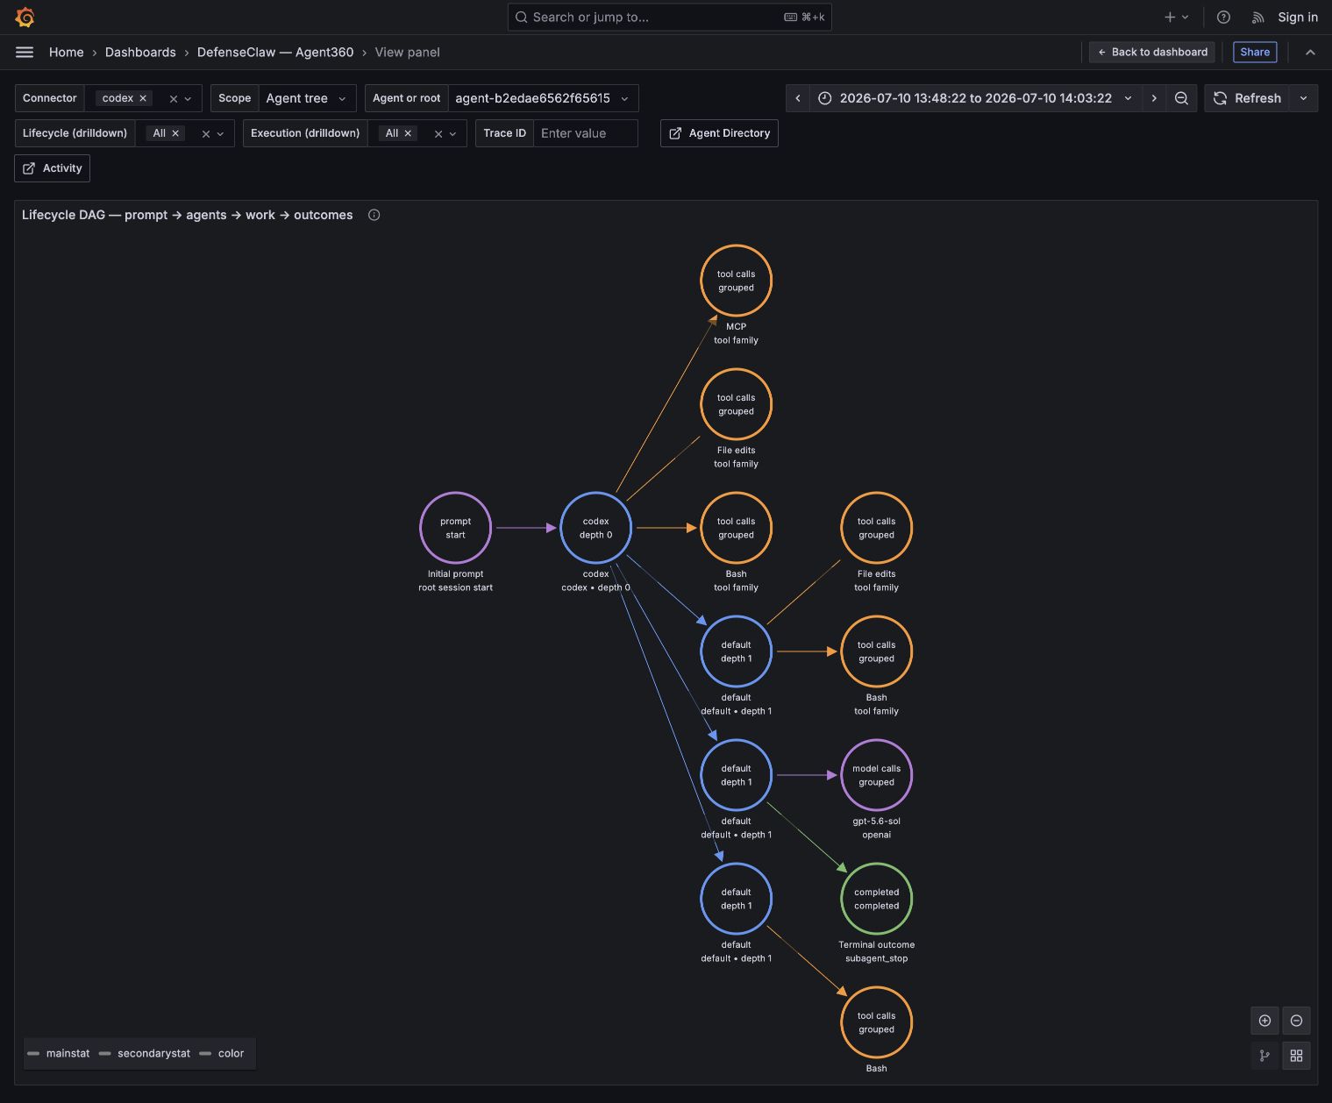
Task: Open the RSS news feed icon
Action: [x=1257, y=17]
